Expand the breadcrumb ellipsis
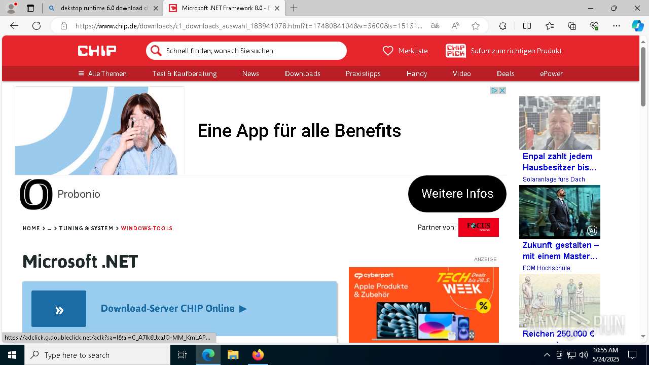649x365 pixels. (49, 228)
